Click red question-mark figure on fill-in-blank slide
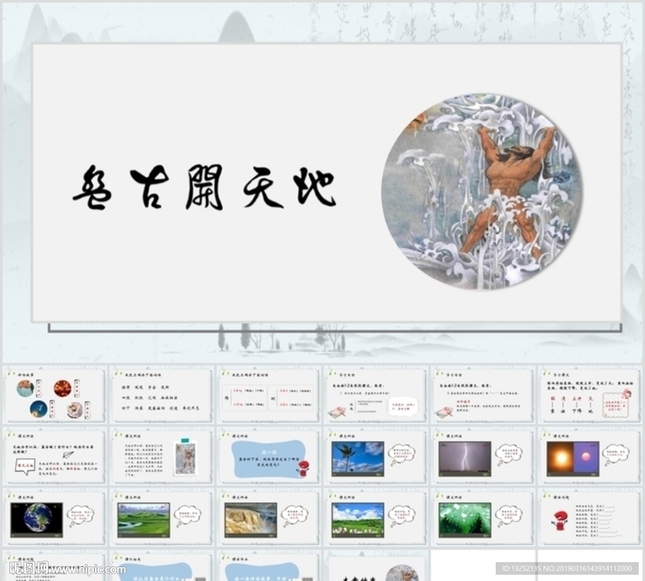 (x=559, y=521)
